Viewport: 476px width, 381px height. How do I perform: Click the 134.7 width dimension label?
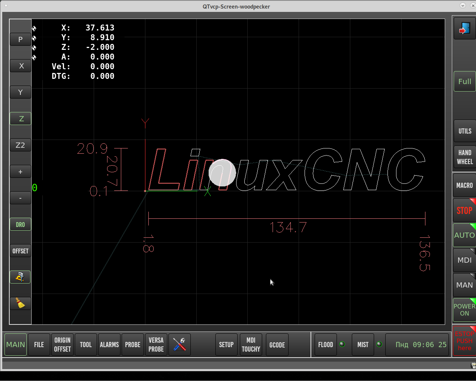[x=288, y=227]
